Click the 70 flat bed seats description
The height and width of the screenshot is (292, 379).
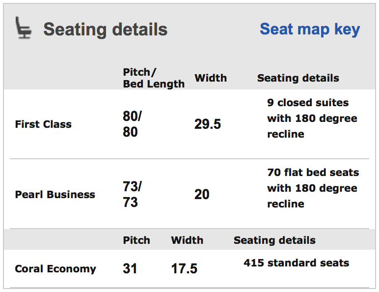click(313, 188)
